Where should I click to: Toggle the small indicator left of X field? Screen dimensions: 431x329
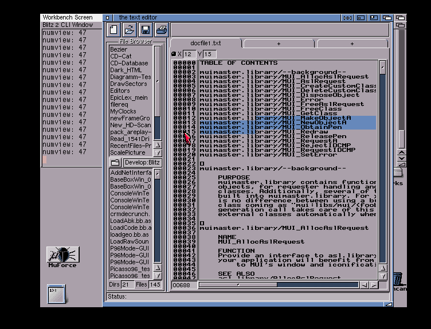pyautogui.click(x=174, y=54)
